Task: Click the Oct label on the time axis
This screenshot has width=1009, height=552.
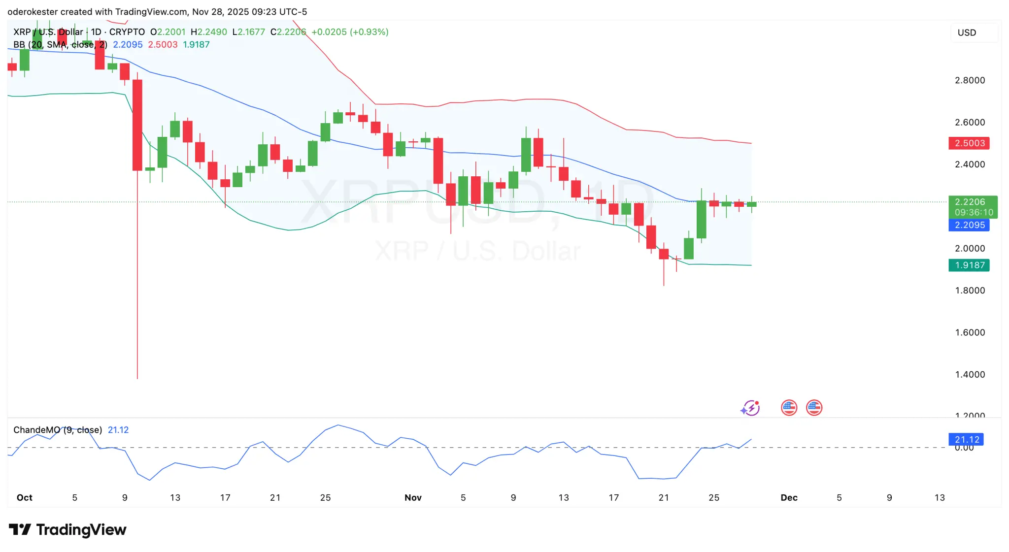Action: click(25, 497)
